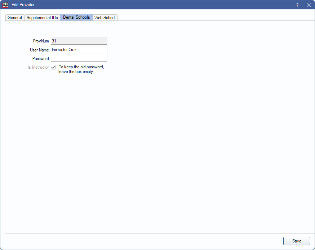Click the Edit Provider title text
This screenshot has width=315, height=250.
[23, 5]
